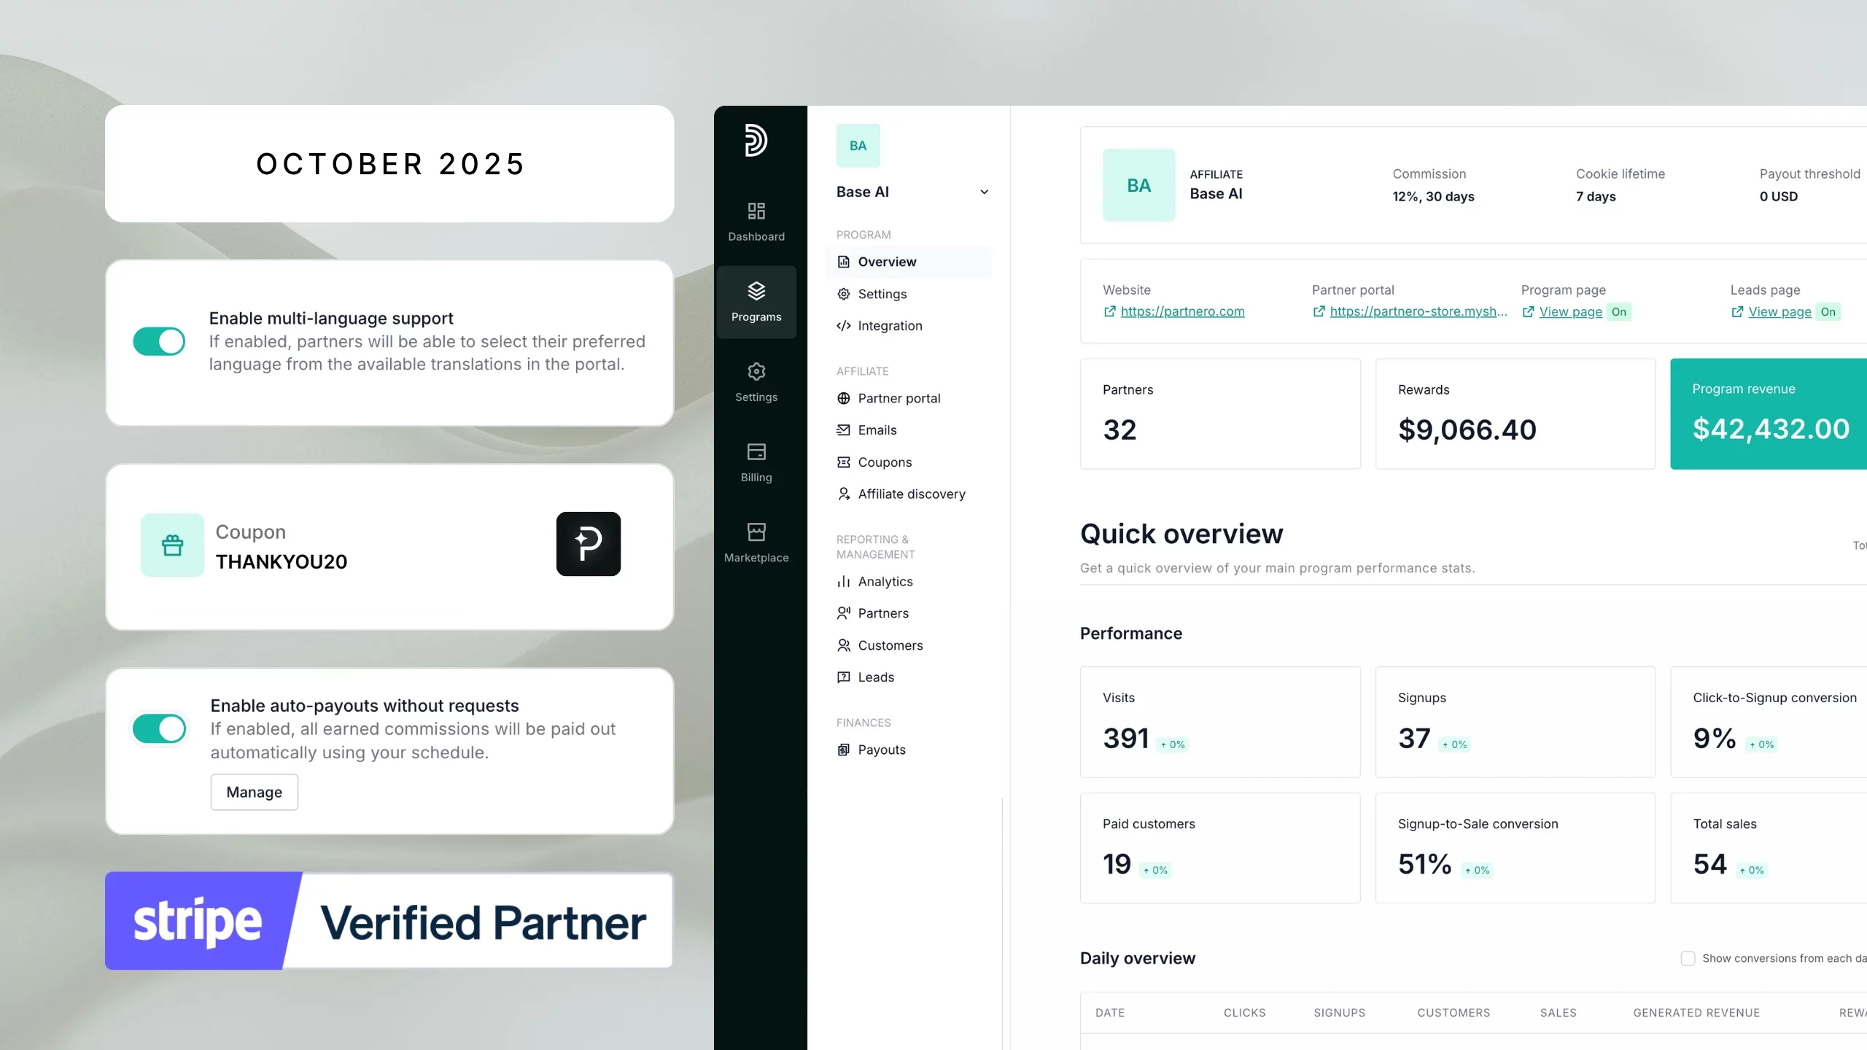Click Program page View page link

pyautogui.click(x=1570, y=312)
